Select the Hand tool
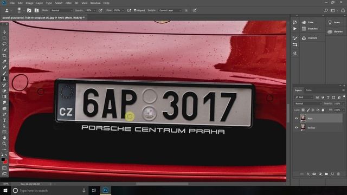 (x=4, y=138)
